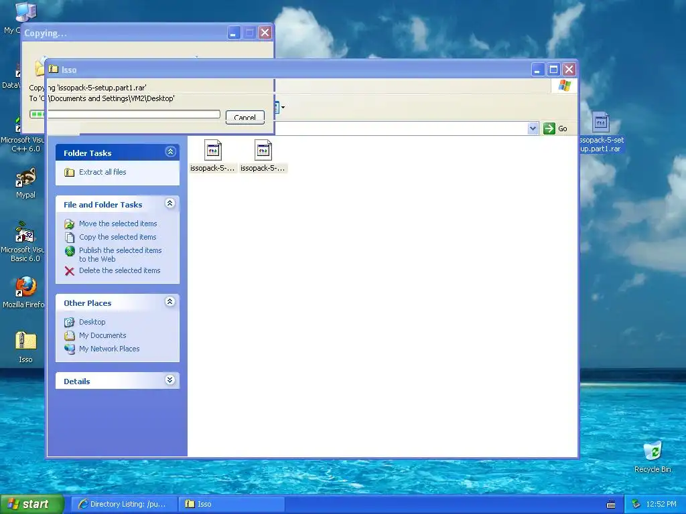Image resolution: width=686 pixels, height=514 pixels.
Task: Click the Publish to Web globe icon
Action: click(70, 251)
